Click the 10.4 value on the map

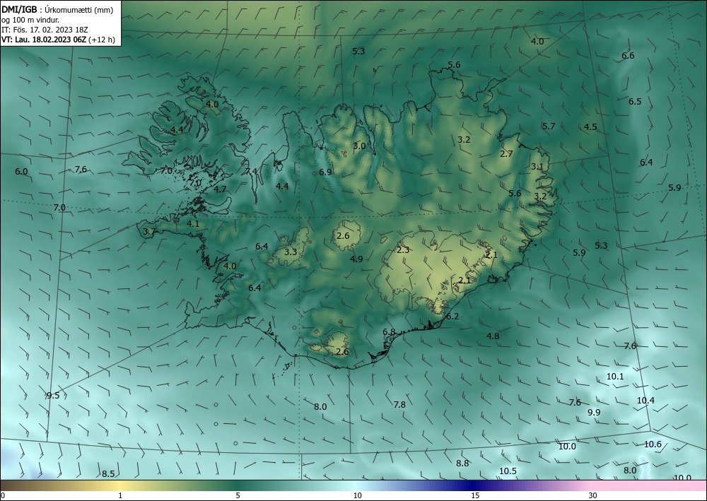click(x=645, y=400)
